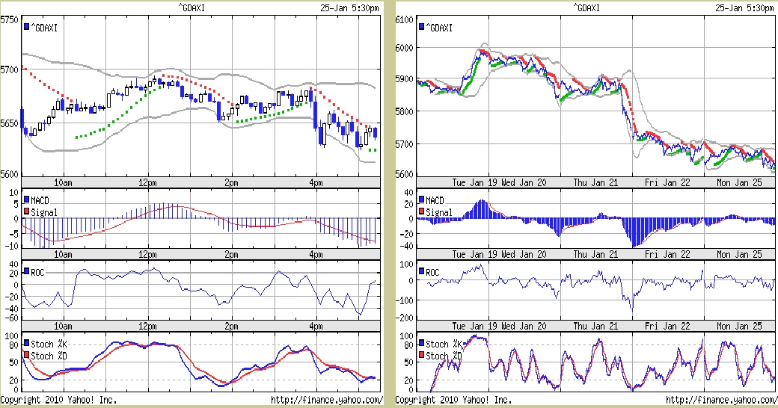This screenshot has height=408, width=778.
Task: Click Thu Jan 21 below the right MACD panel
Action: point(595,254)
